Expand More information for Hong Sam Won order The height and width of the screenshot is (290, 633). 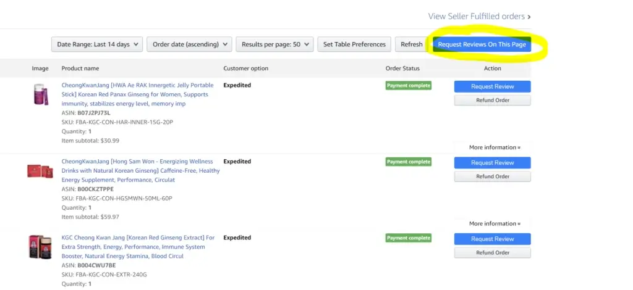pyautogui.click(x=494, y=223)
